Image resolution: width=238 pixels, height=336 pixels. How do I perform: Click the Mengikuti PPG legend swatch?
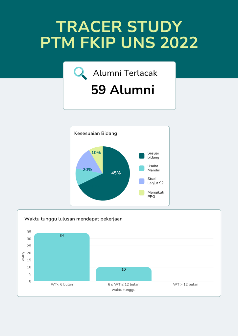tap(142, 192)
